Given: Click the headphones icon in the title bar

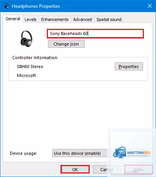Looking at the screenshot, I should (6, 6).
